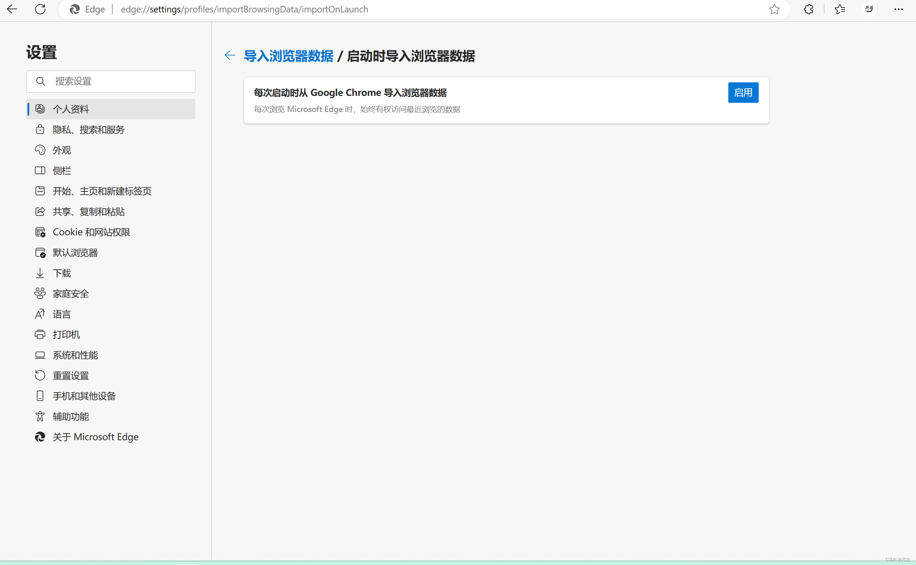Go to 外观 settings page
This screenshot has height=565, width=916.
pyautogui.click(x=61, y=150)
